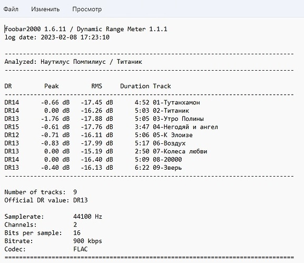Click track name 07-Колеса любви
The width and height of the screenshot is (304, 263).
pyautogui.click(x=180, y=151)
